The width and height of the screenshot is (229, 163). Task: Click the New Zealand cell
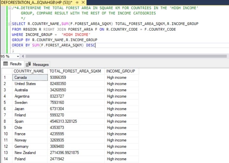click(x=30, y=153)
